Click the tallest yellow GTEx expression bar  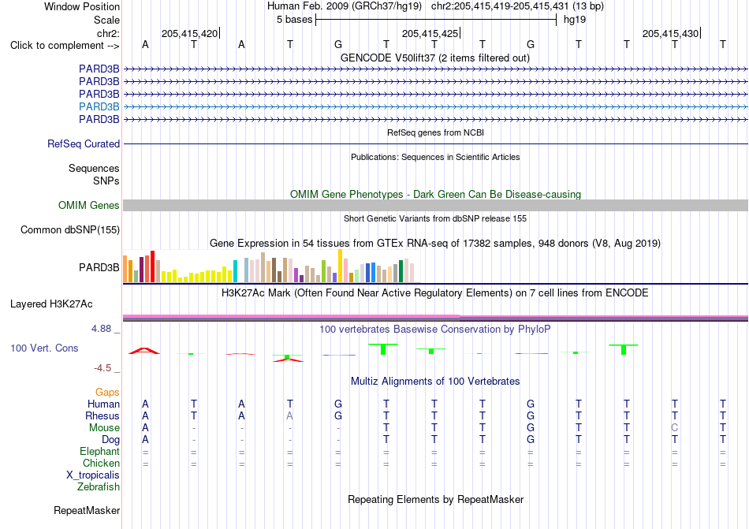pos(340,266)
